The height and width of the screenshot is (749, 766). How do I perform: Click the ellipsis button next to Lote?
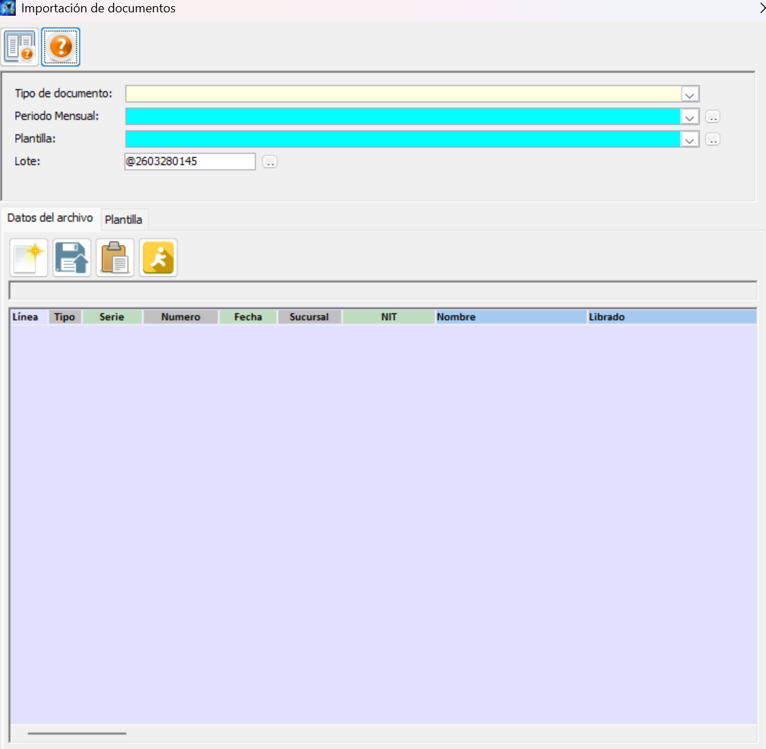tap(270, 162)
